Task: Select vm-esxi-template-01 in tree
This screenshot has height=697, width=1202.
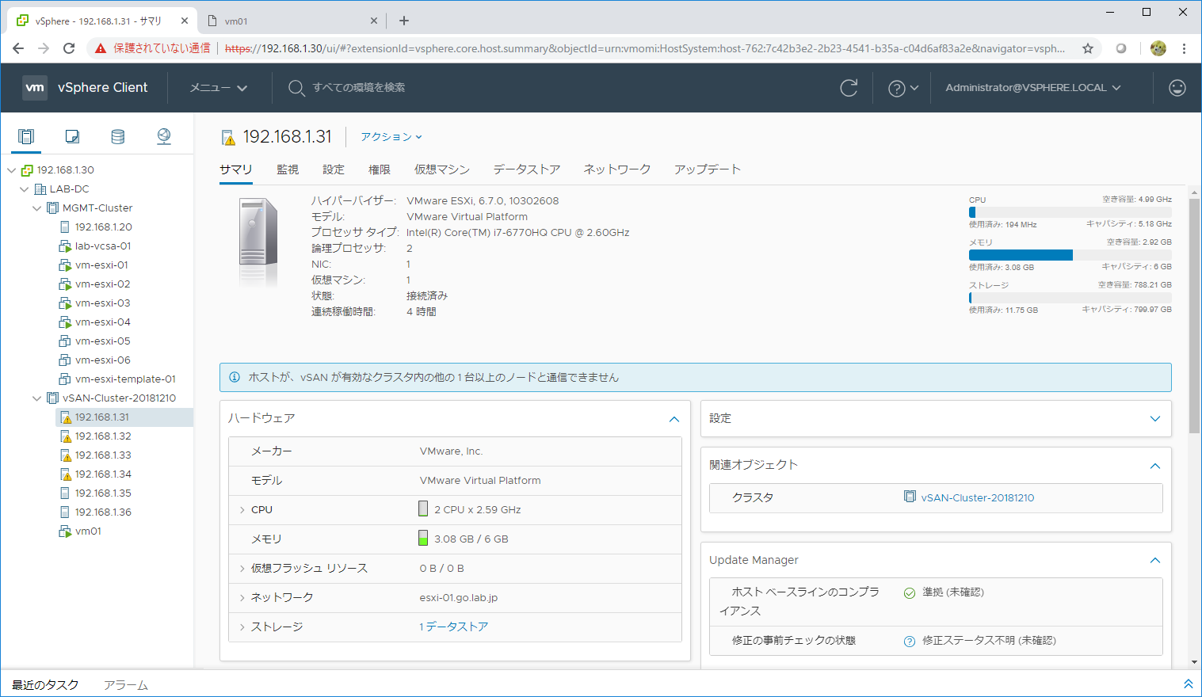Action: pyautogui.click(x=125, y=379)
